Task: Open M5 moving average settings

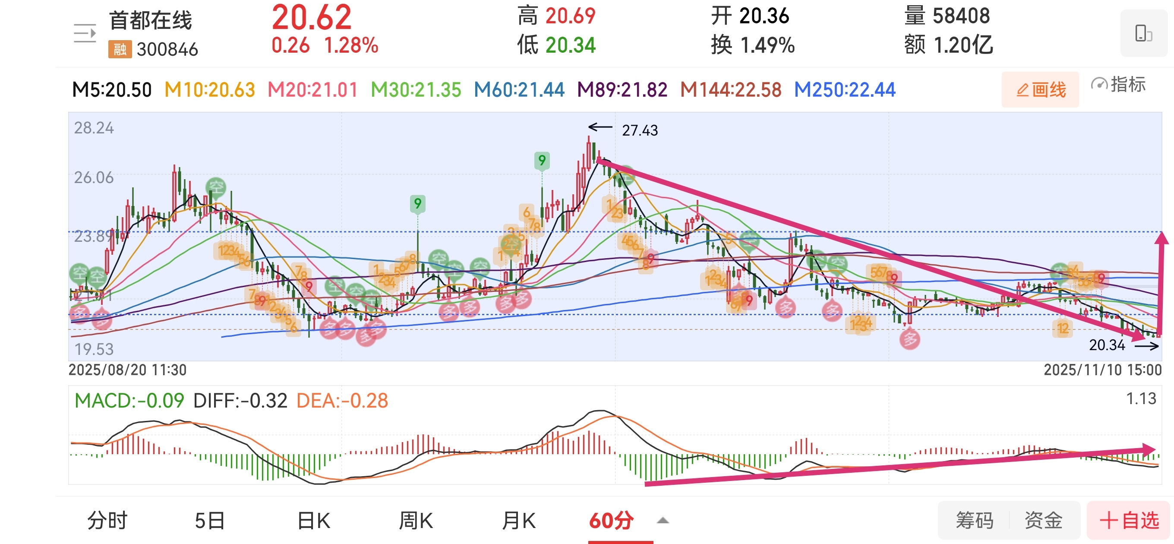Action: tap(112, 90)
